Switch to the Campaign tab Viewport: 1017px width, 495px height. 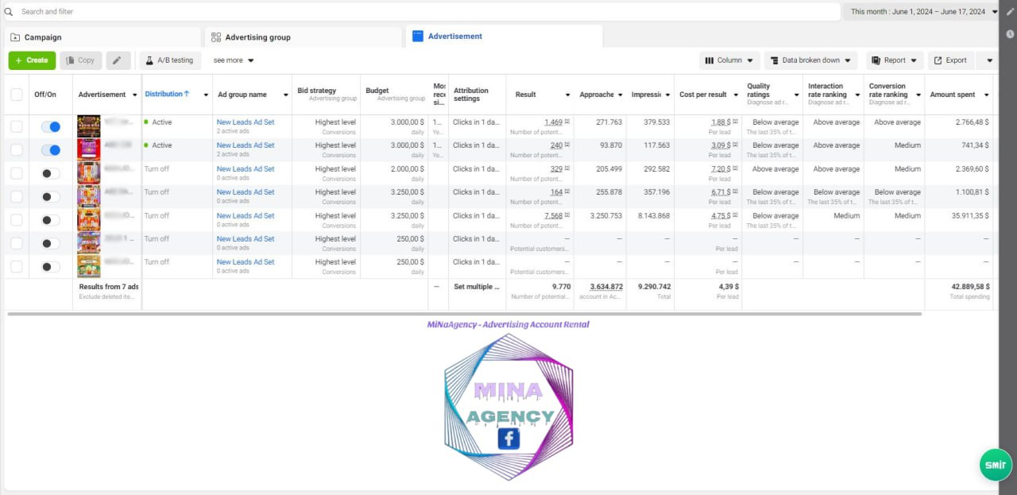tap(103, 37)
